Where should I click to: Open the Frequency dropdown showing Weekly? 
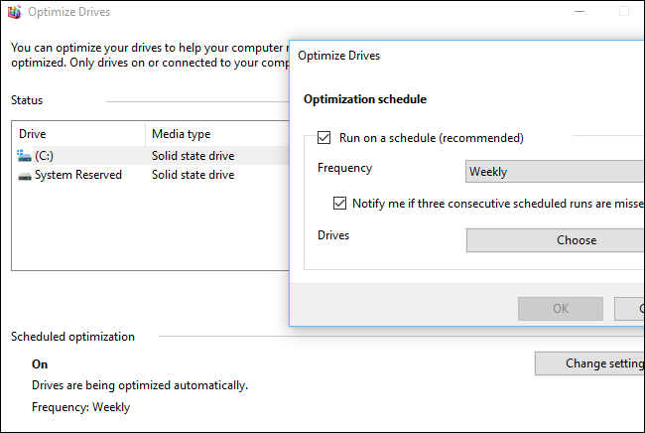click(x=555, y=172)
